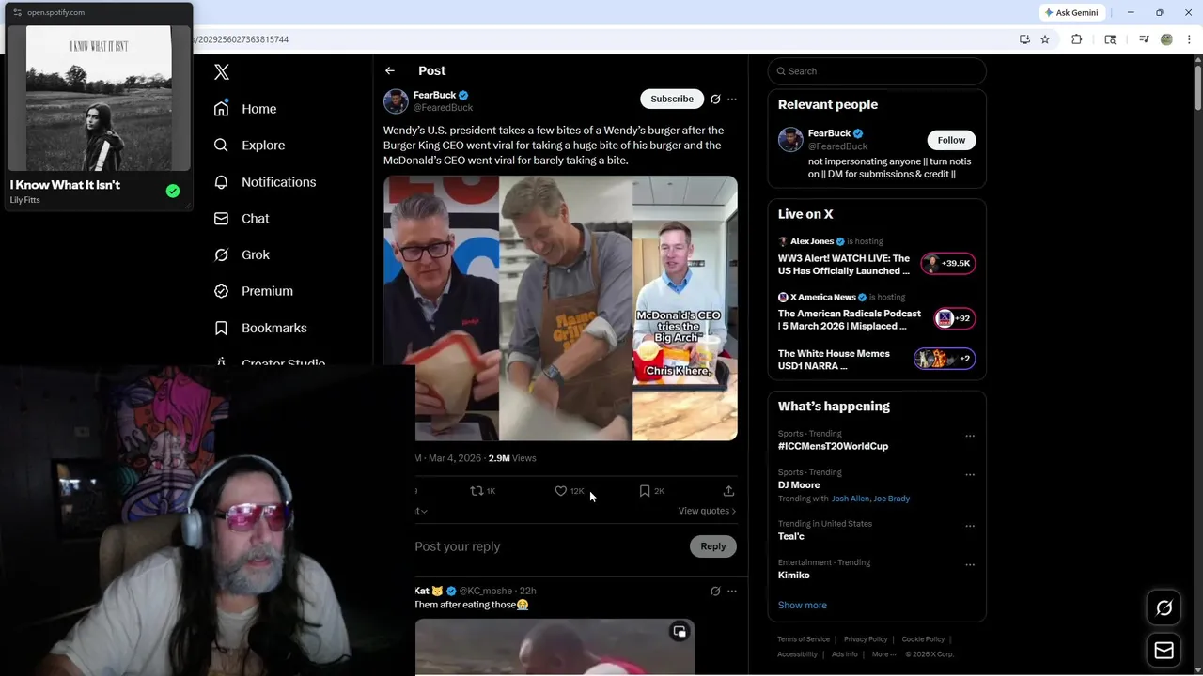Click picture-in-picture icon on reply video

[x=680, y=632]
